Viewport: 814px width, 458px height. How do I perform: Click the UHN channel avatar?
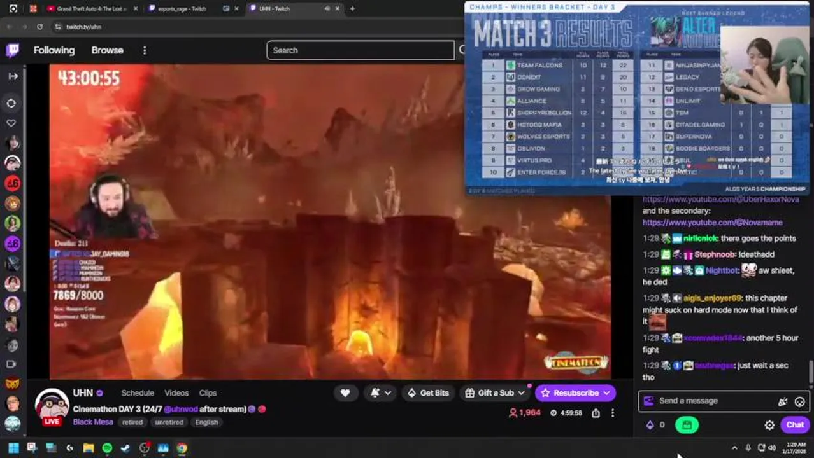(52, 404)
